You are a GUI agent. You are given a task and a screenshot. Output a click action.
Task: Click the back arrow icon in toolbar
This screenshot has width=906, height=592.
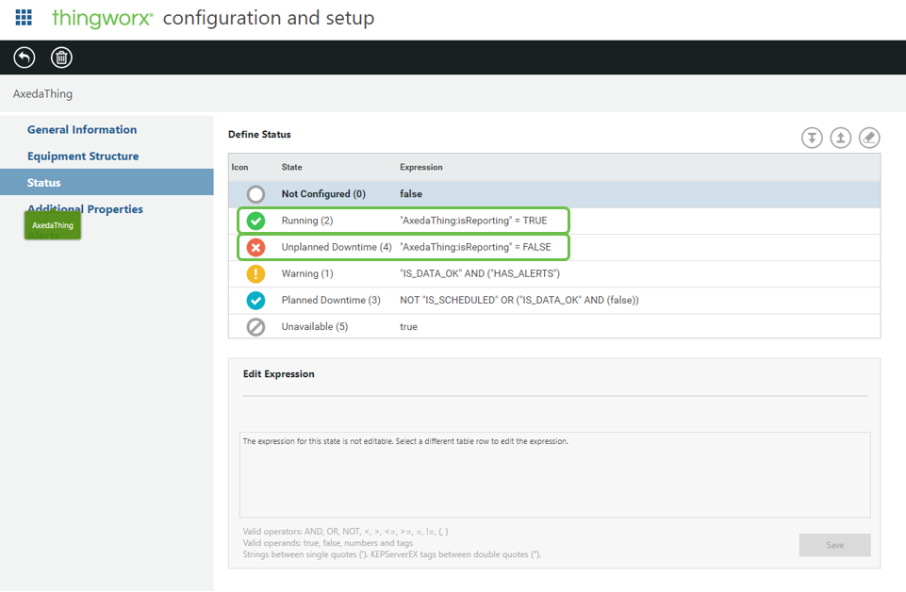pyautogui.click(x=25, y=58)
